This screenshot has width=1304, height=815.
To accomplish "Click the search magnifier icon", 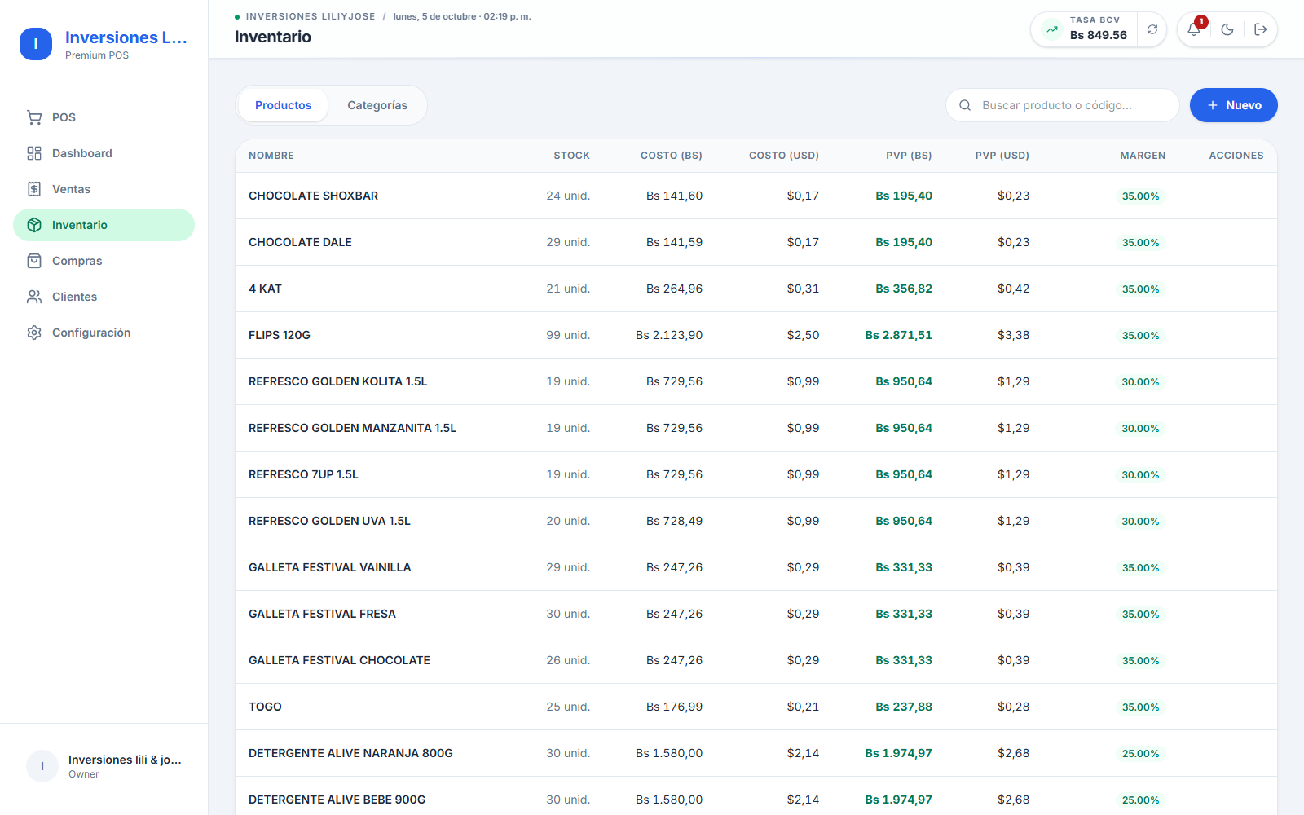I will (x=965, y=105).
